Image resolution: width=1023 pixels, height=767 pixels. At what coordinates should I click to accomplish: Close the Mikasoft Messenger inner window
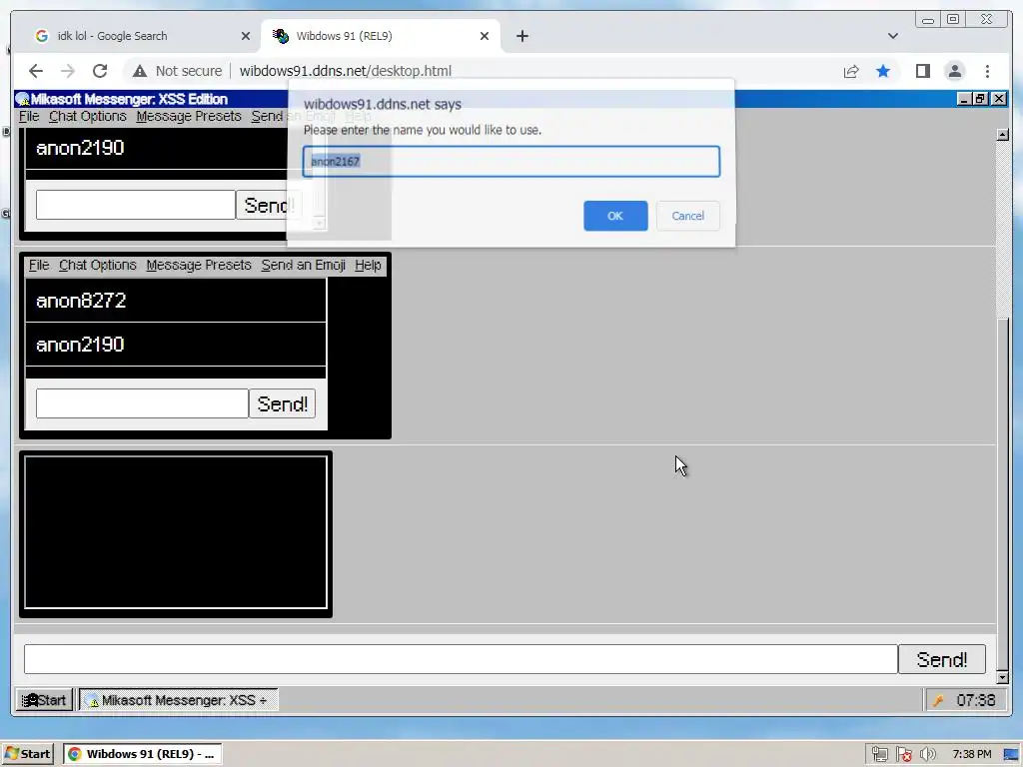tap(999, 99)
